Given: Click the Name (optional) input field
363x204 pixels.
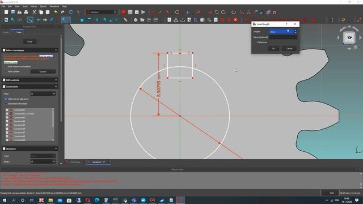Looking at the screenshot, I should coord(283,37).
